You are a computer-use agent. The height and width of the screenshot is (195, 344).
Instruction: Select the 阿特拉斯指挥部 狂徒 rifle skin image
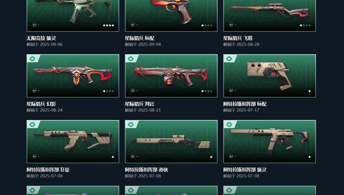click(x=73, y=141)
